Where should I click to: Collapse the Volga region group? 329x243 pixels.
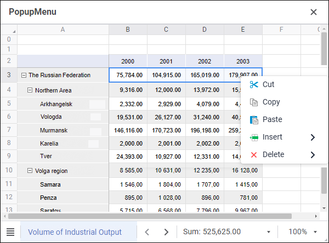[x=30, y=171]
